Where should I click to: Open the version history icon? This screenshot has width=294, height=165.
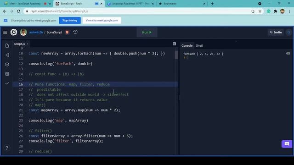pyautogui.click(x=75, y=32)
